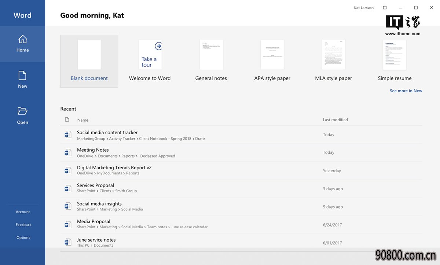The height and width of the screenshot is (265, 440).
Task: Click the '6/01/2017' modified date
Action: pyautogui.click(x=332, y=243)
